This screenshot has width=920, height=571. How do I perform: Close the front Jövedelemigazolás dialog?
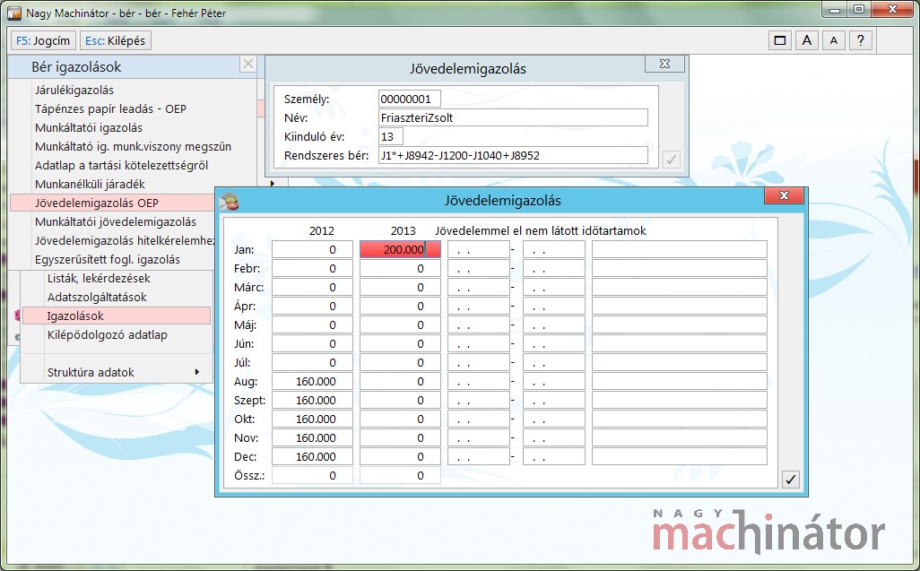pos(784,195)
